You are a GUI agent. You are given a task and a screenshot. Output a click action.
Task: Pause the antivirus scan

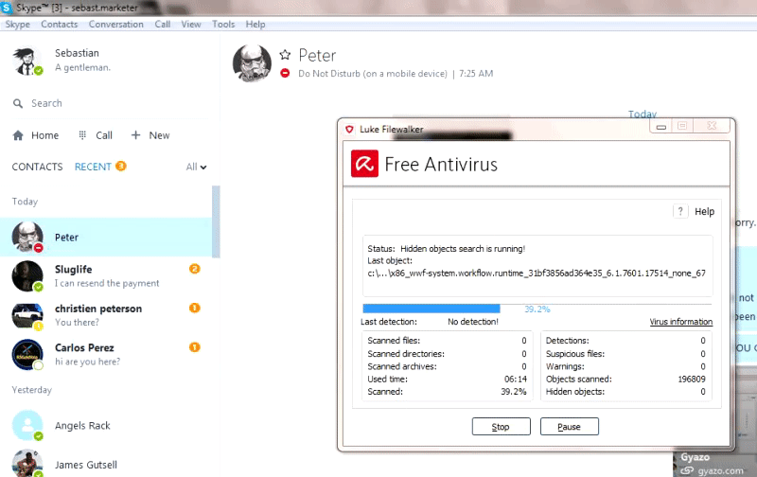570,426
